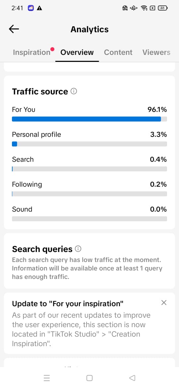This screenshot has height=389, width=179.
Task: Tap the warning triangle notification icon
Action: click(39, 8)
